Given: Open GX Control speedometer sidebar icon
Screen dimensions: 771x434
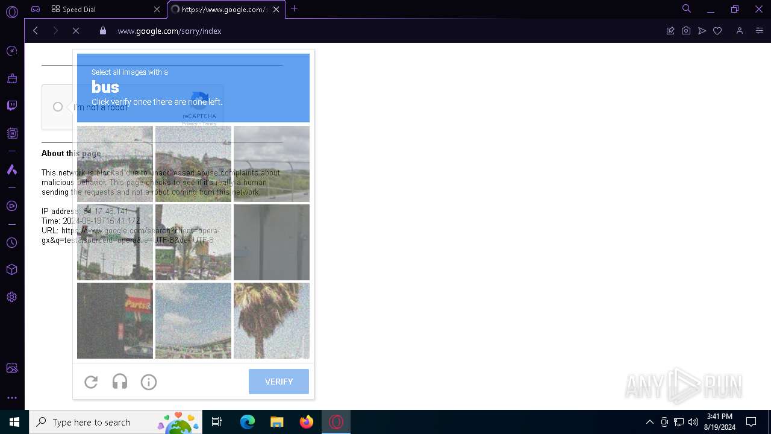Looking at the screenshot, I should 11,51.
